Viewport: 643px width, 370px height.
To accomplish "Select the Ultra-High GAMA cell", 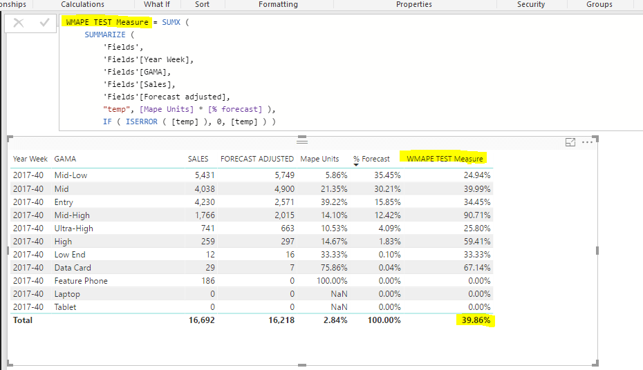I will [x=74, y=228].
